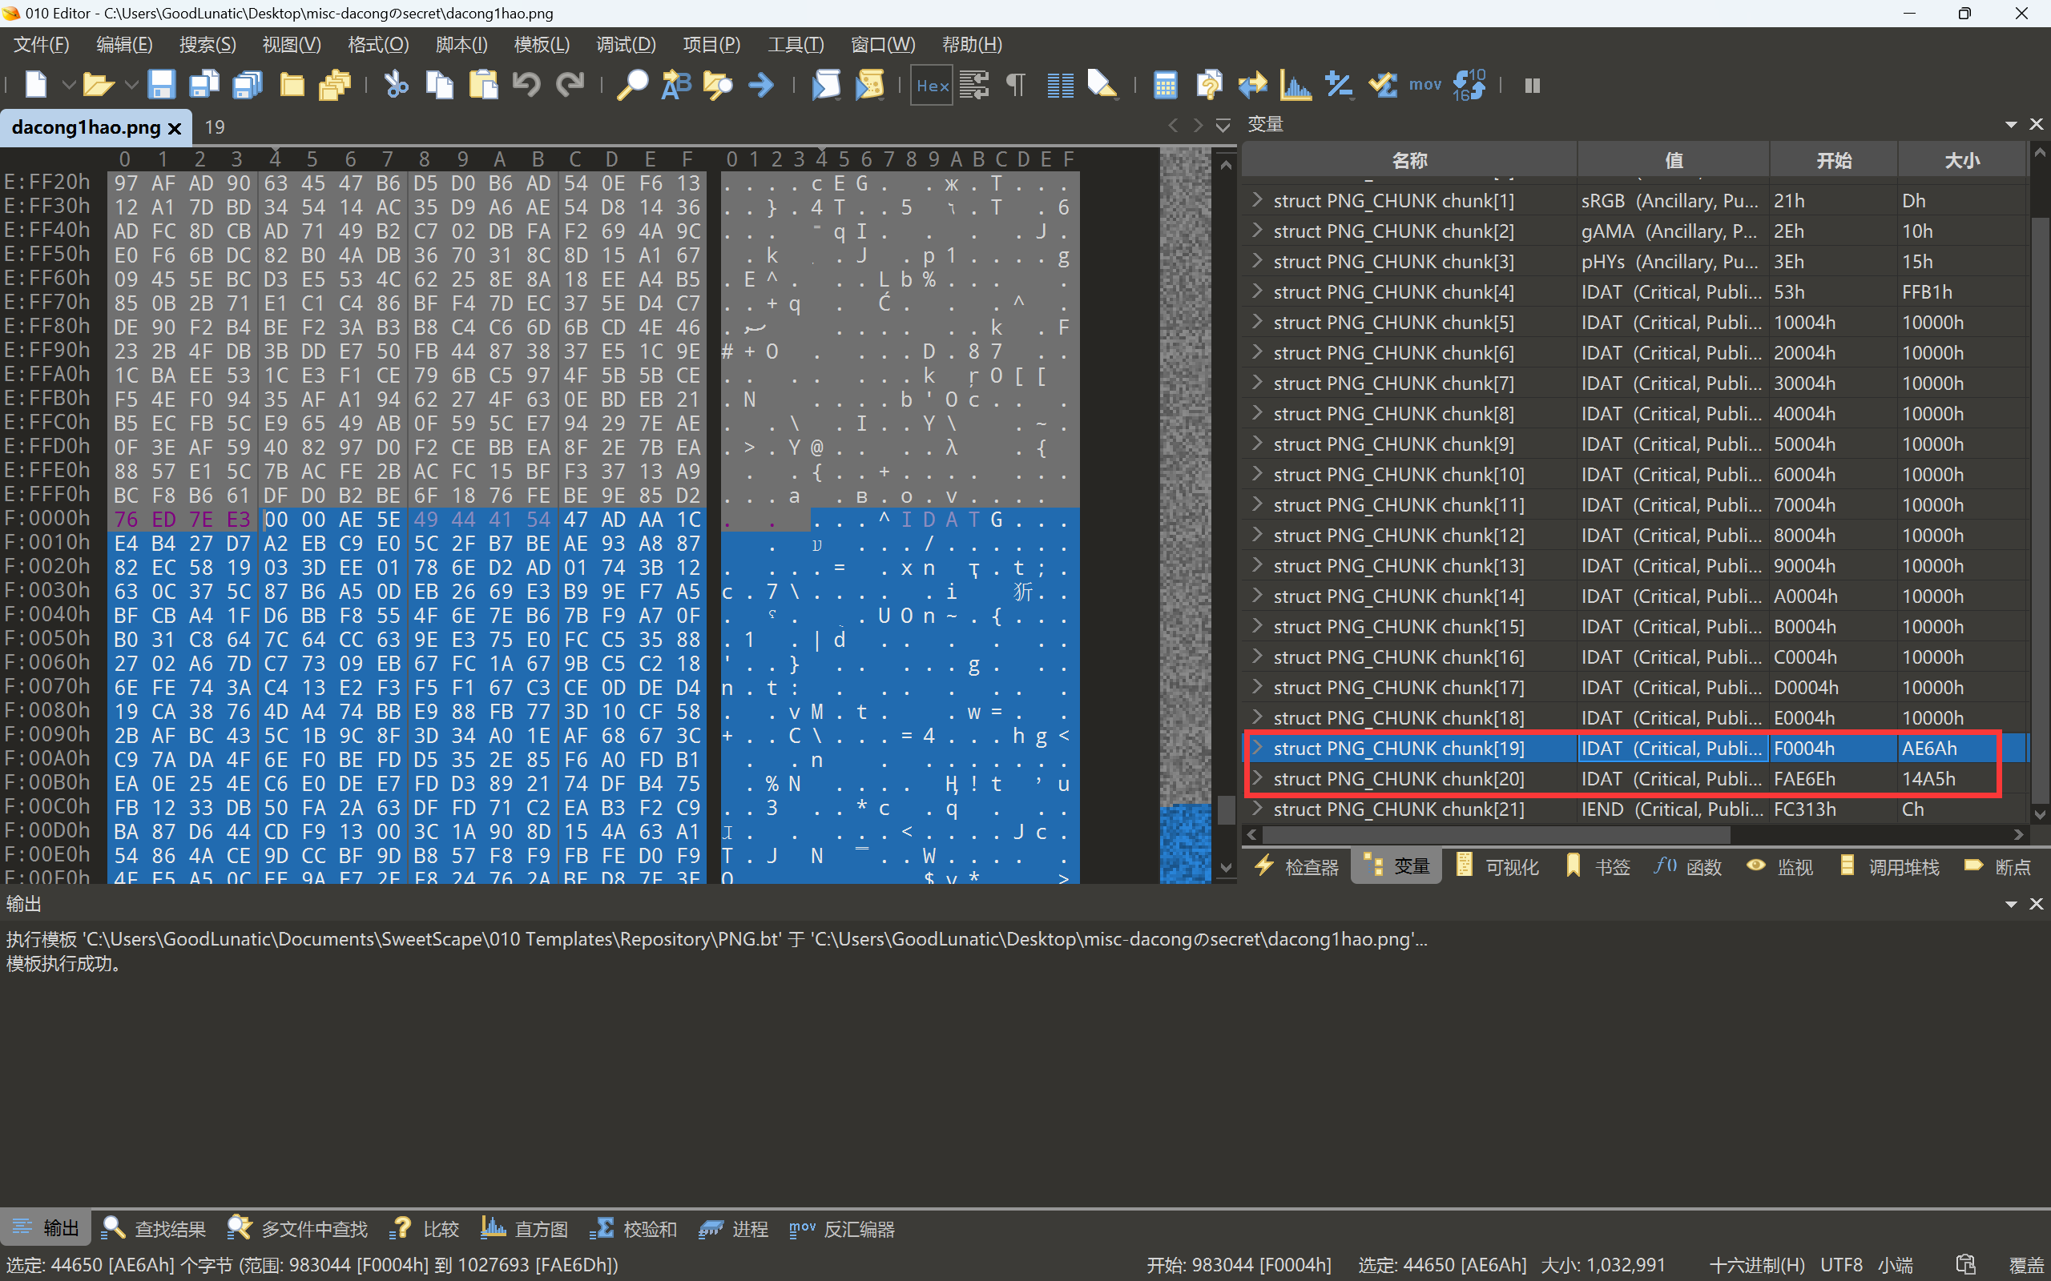Click the blue Goto arrow icon
Screen dimensions: 2051x1281
pos(761,85)
